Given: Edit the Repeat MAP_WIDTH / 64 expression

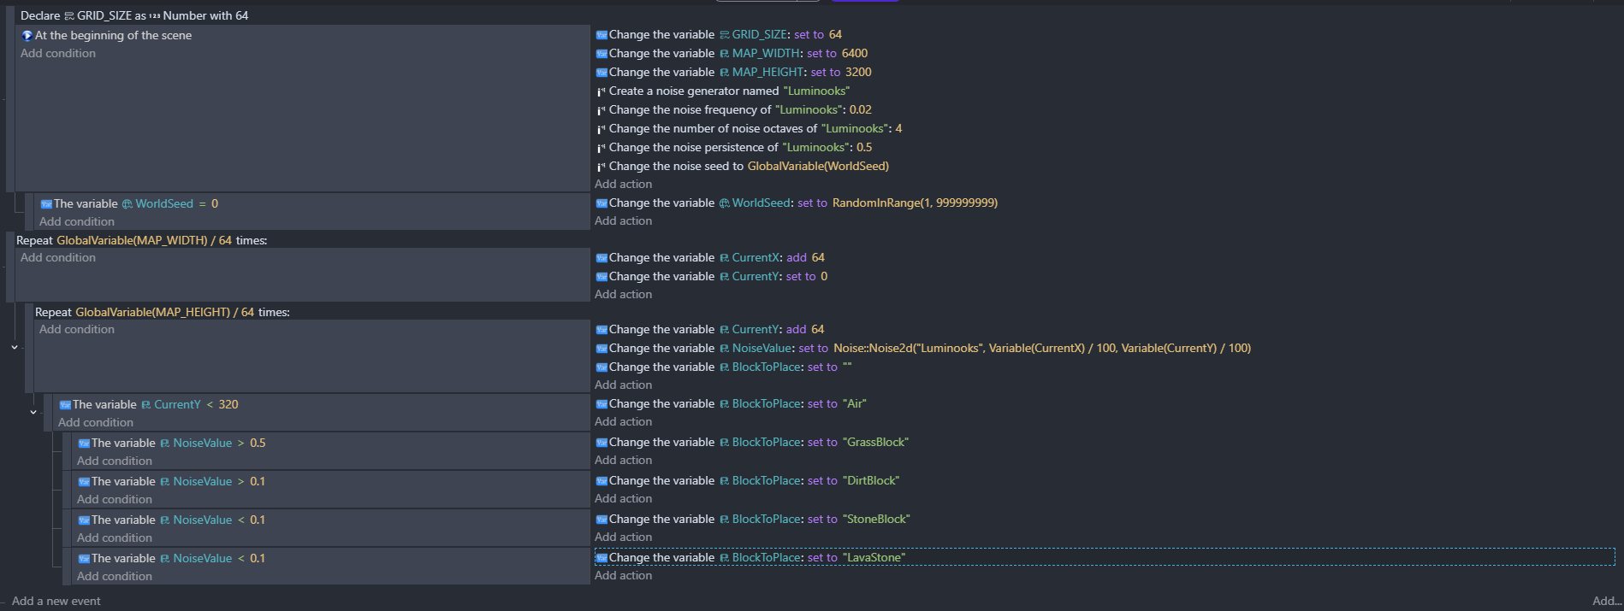Looking at the screenshot, I should pos(144,240).
